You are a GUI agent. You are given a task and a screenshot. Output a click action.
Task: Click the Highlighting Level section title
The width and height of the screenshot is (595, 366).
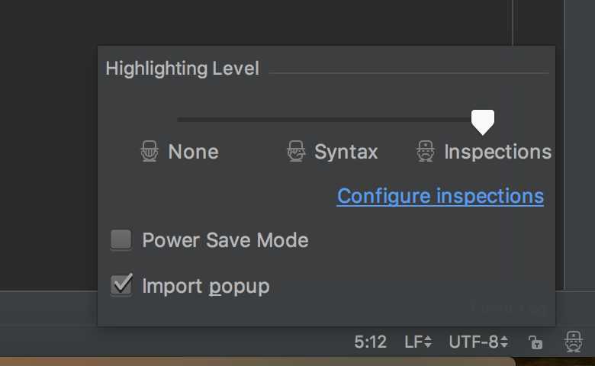182,69
